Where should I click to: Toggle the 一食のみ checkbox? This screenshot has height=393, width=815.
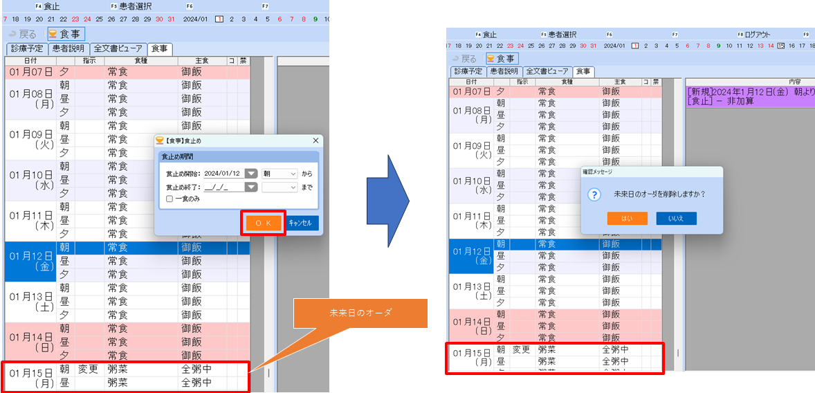(x=169, y=199)
